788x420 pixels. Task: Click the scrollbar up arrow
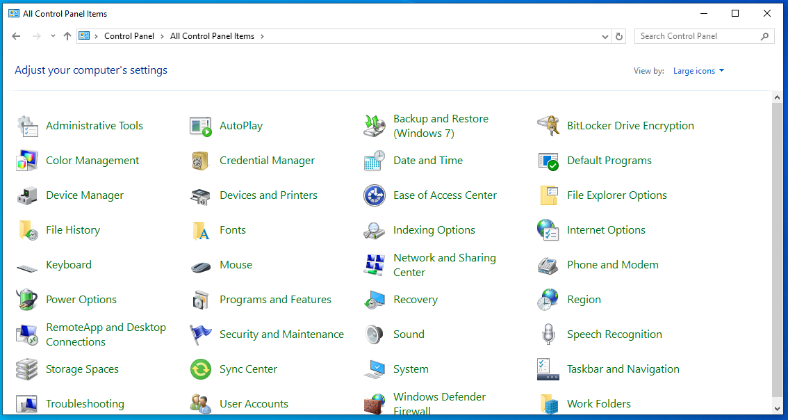[778, 97]
